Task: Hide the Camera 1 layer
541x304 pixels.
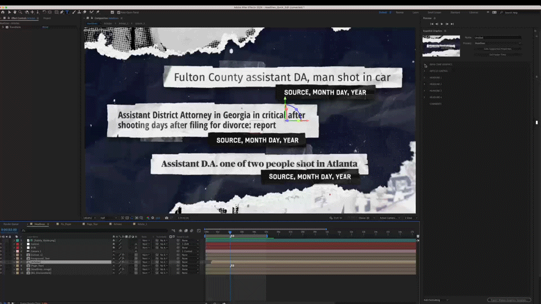Action: 1,251
